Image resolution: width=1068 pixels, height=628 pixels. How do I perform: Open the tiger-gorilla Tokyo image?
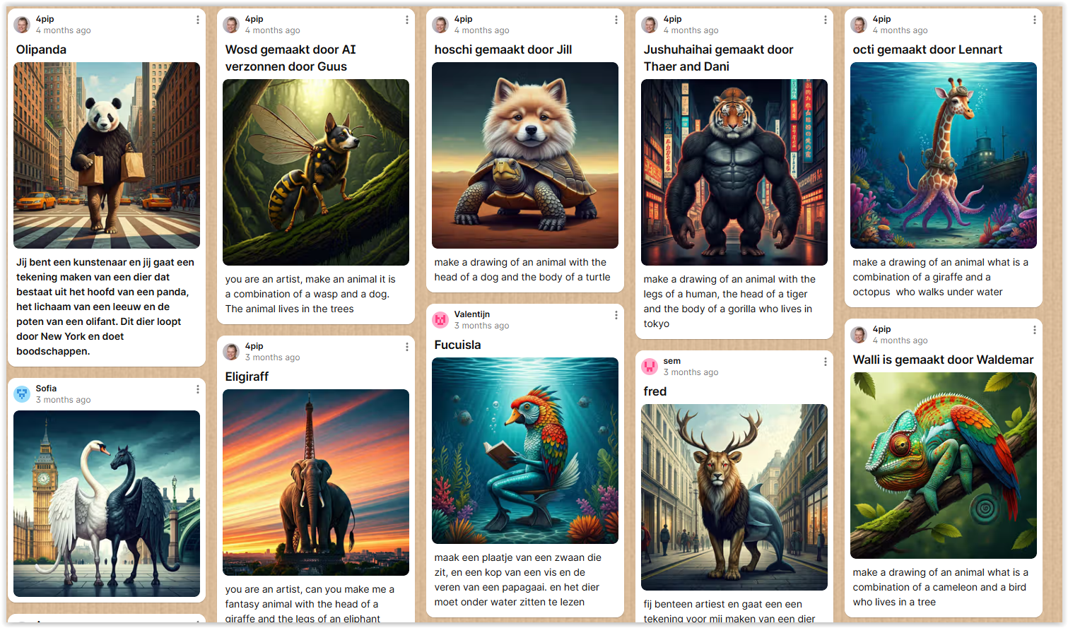click(734, 172)
